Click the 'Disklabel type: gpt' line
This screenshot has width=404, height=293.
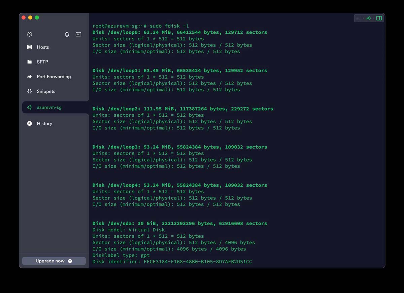click(121, 255)
